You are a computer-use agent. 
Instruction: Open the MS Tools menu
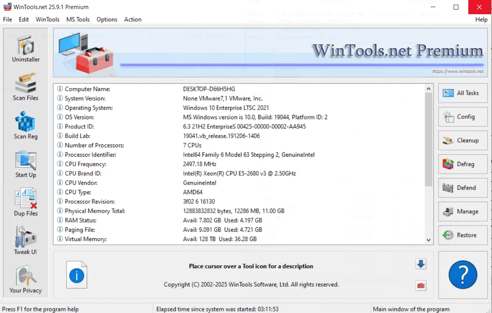(x=78, y=19)
